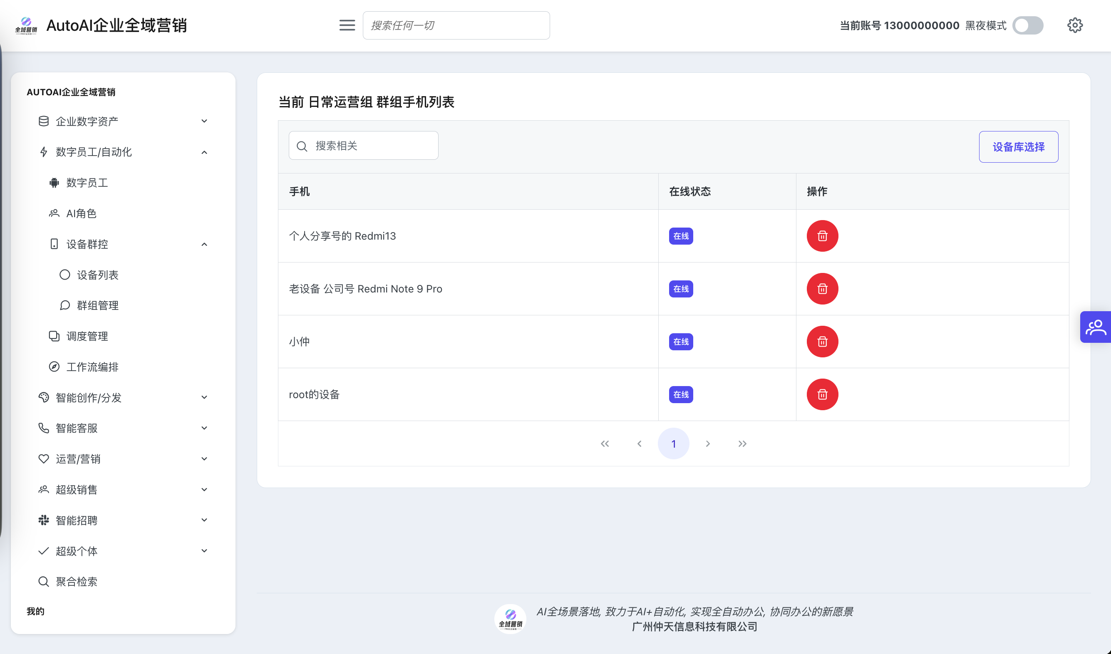Focus the 搜索相关 table search box
The image size is (1111, 654).
363,146
